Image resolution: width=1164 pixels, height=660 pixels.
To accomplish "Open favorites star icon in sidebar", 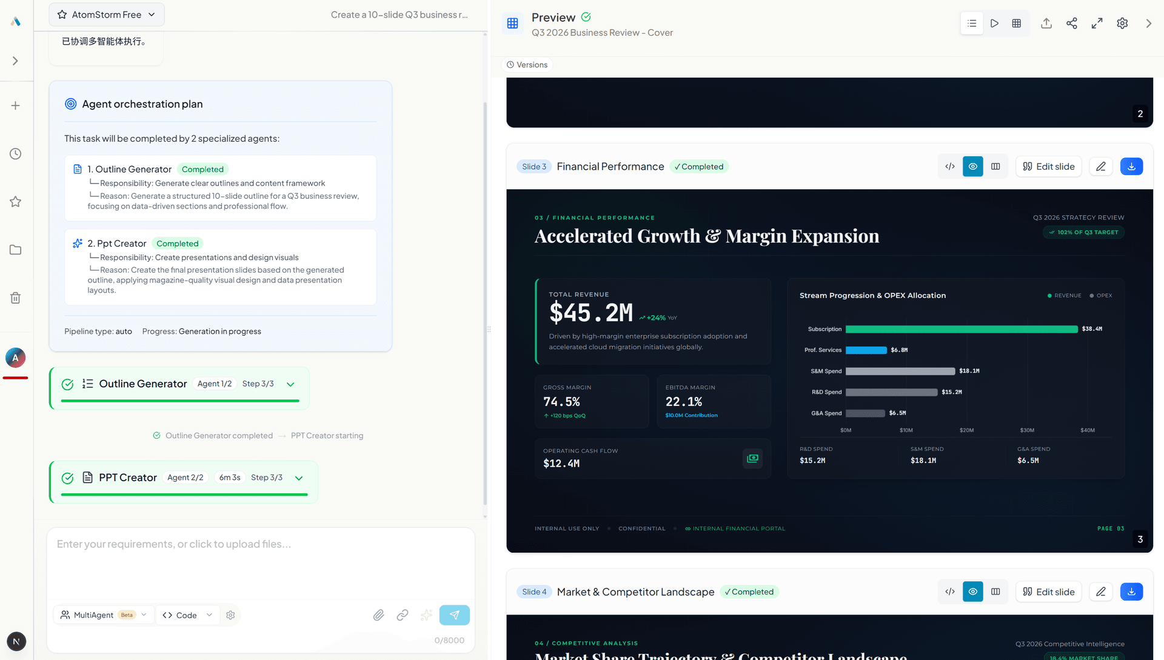I will pos(16,202).
